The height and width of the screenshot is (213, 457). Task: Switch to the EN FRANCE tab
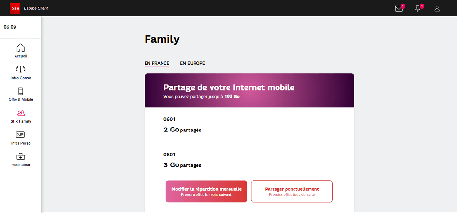click(x=157, y=63)
